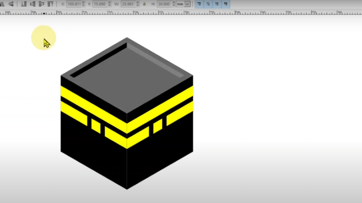Click the X position field 705.811
This screenshot has height=203, width=362.
click(74, 4)
